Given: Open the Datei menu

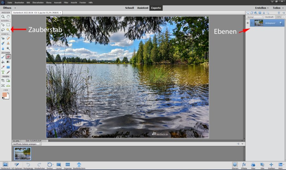Looking at the screenshot, I should (10, 3).
